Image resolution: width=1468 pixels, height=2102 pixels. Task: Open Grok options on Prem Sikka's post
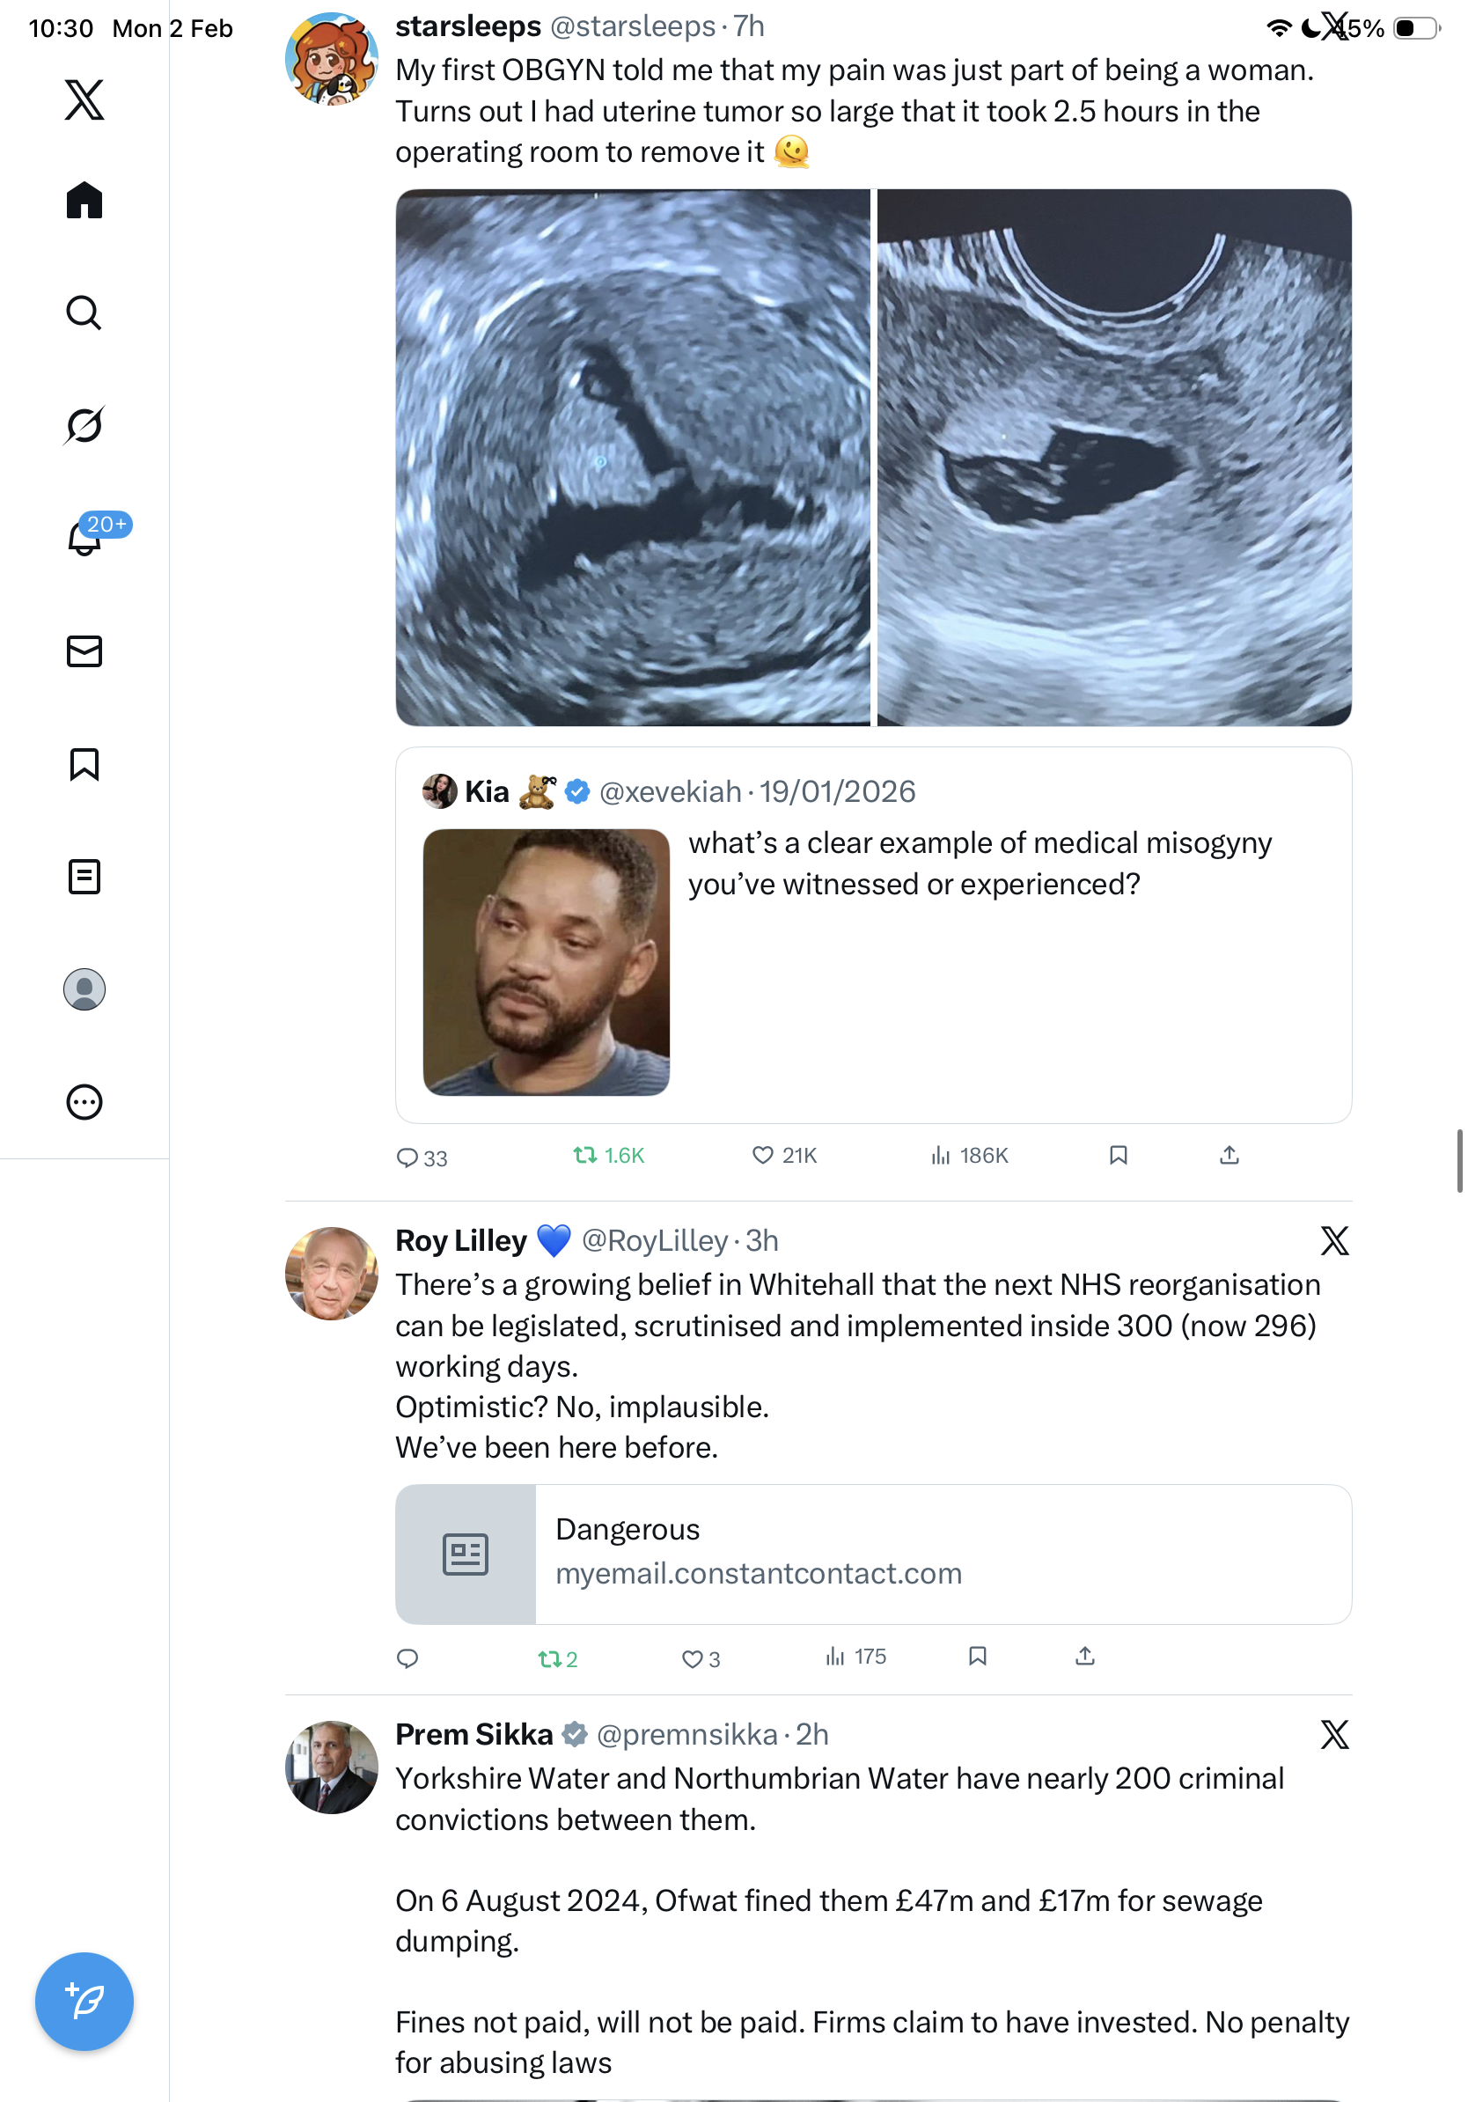click(x=1334, y=1734)
